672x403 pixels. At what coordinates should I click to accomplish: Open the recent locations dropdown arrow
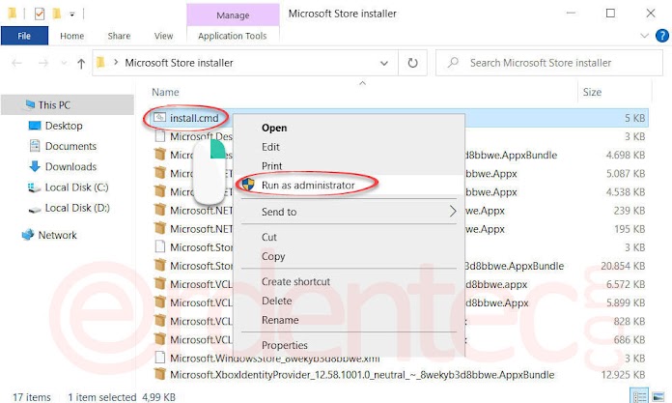pyautogui.click(x=64, y=63)
